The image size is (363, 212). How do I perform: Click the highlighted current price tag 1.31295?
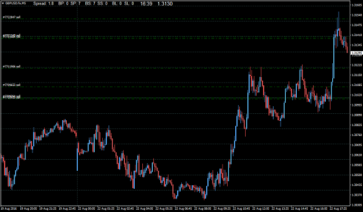tap(357, 53)
